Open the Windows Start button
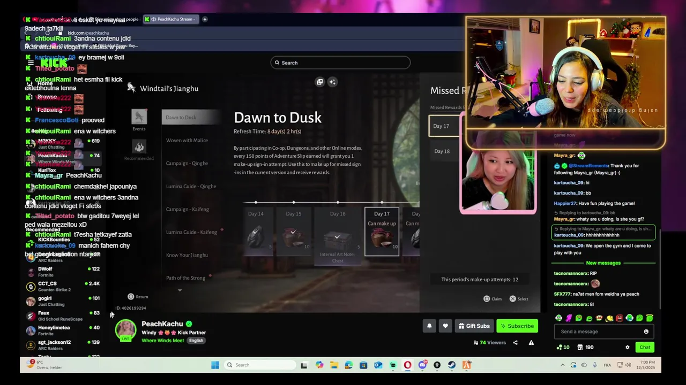686x385 pixels. click(215, 365)
